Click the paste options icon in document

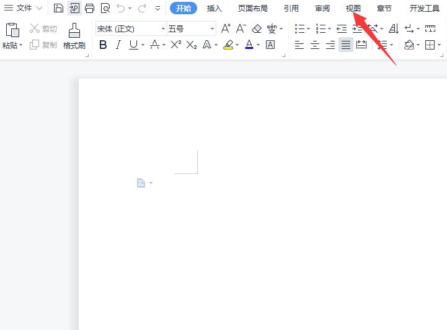(x=141, y=183)
